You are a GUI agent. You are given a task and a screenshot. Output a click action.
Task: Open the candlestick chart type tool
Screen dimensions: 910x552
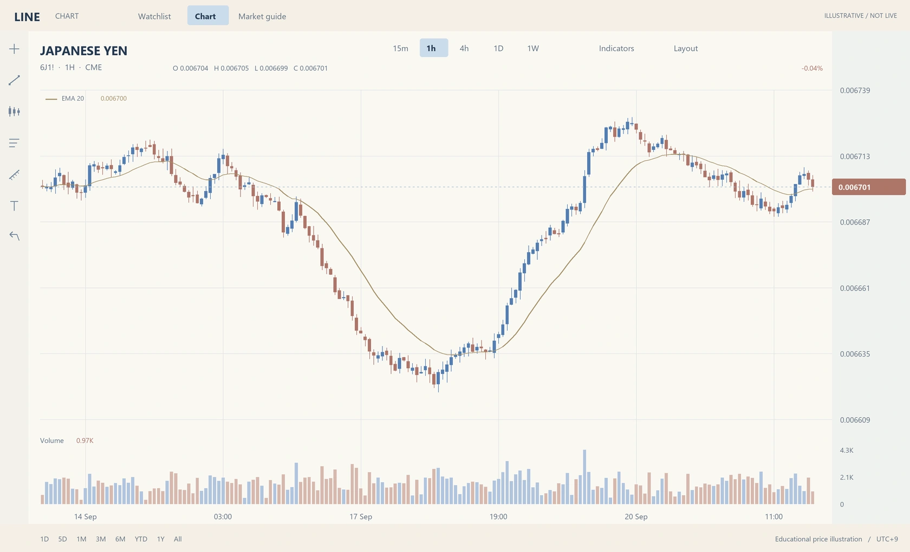click(x=15, y=111)
